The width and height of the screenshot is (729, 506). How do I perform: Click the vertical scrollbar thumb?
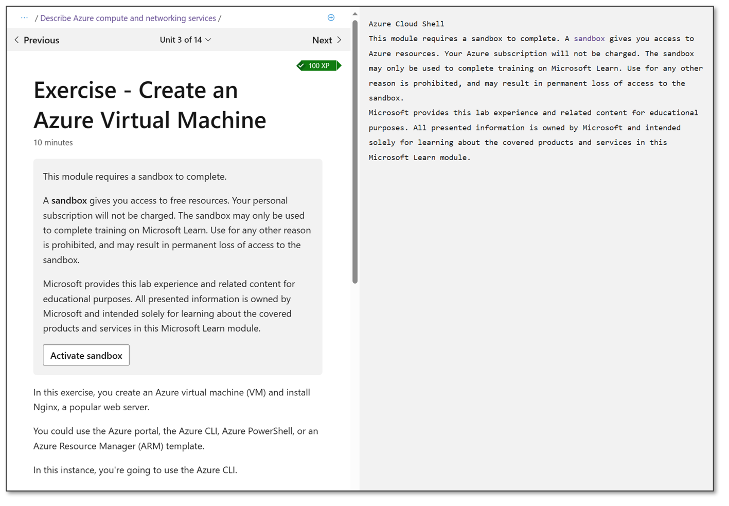click(355, 152)
